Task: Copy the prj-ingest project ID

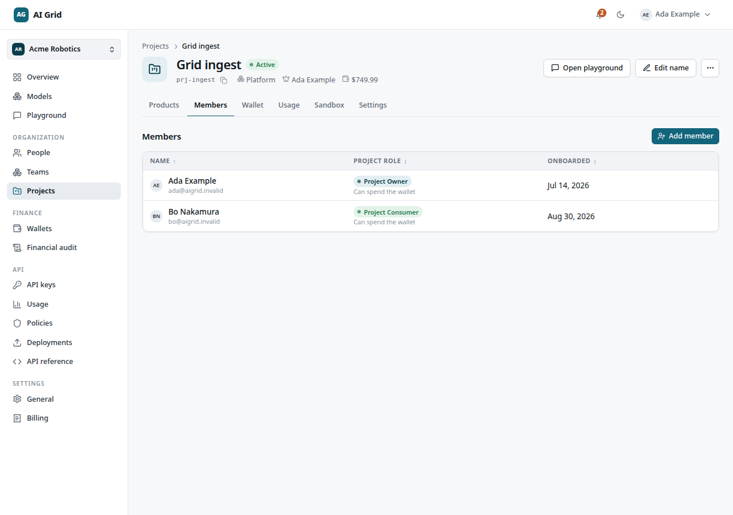Action: coord(224,81)
